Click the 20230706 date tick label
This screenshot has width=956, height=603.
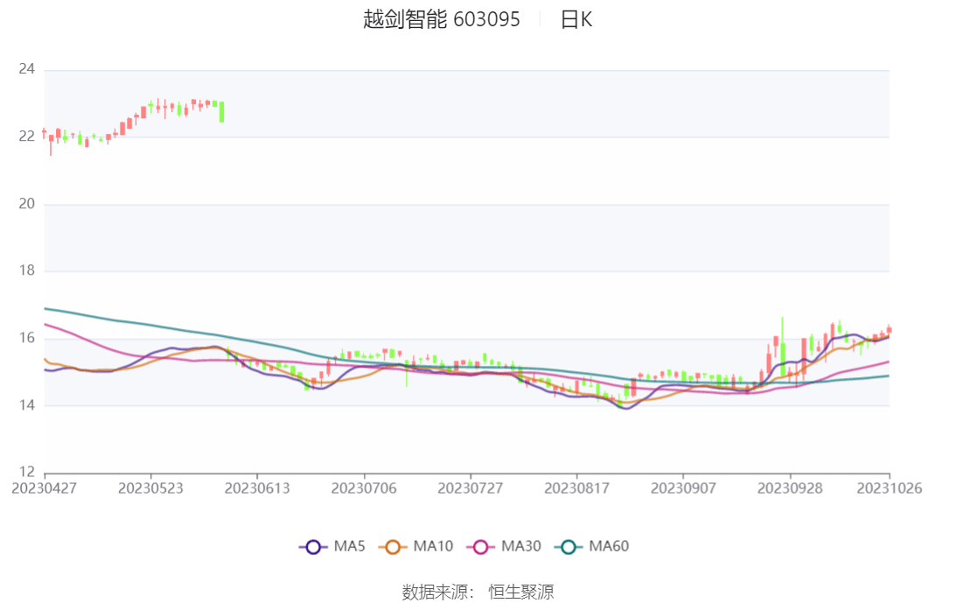pos(364,488)
